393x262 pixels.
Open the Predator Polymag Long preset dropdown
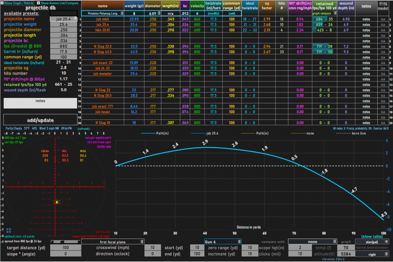[122, 13]
